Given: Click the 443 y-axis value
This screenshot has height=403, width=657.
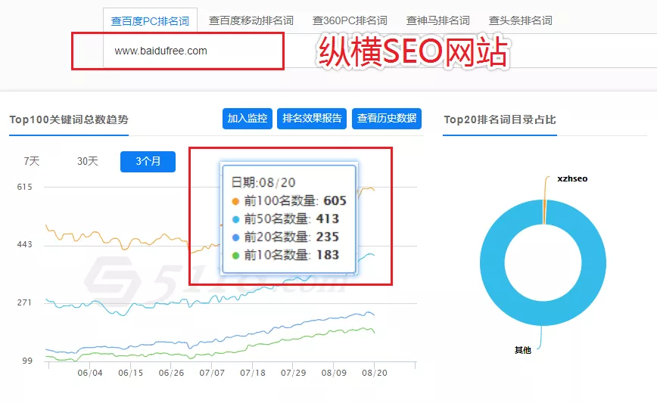Looking at the screenshot, I should coord(25,244).
